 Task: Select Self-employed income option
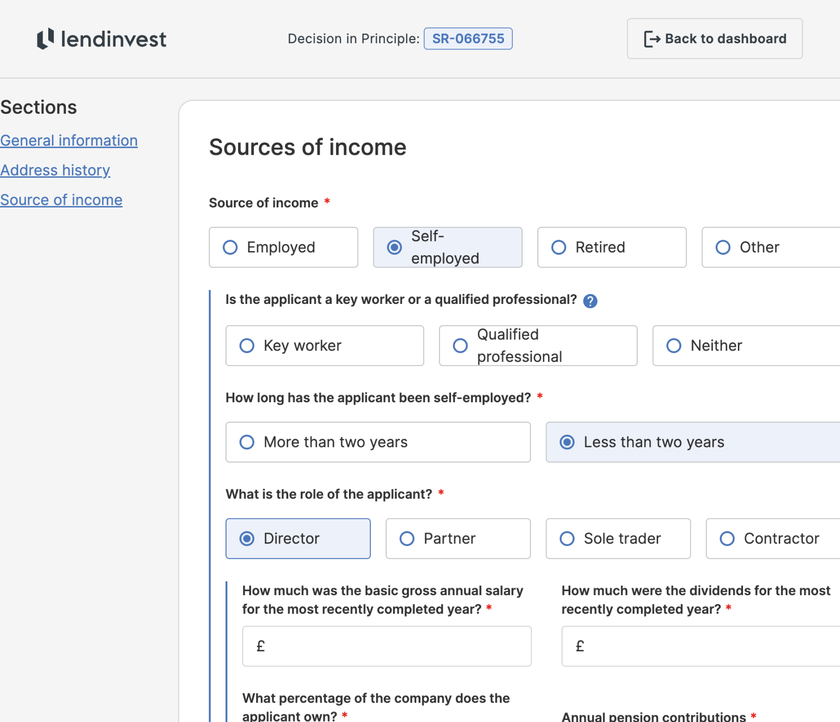click(x=447, y=247)
